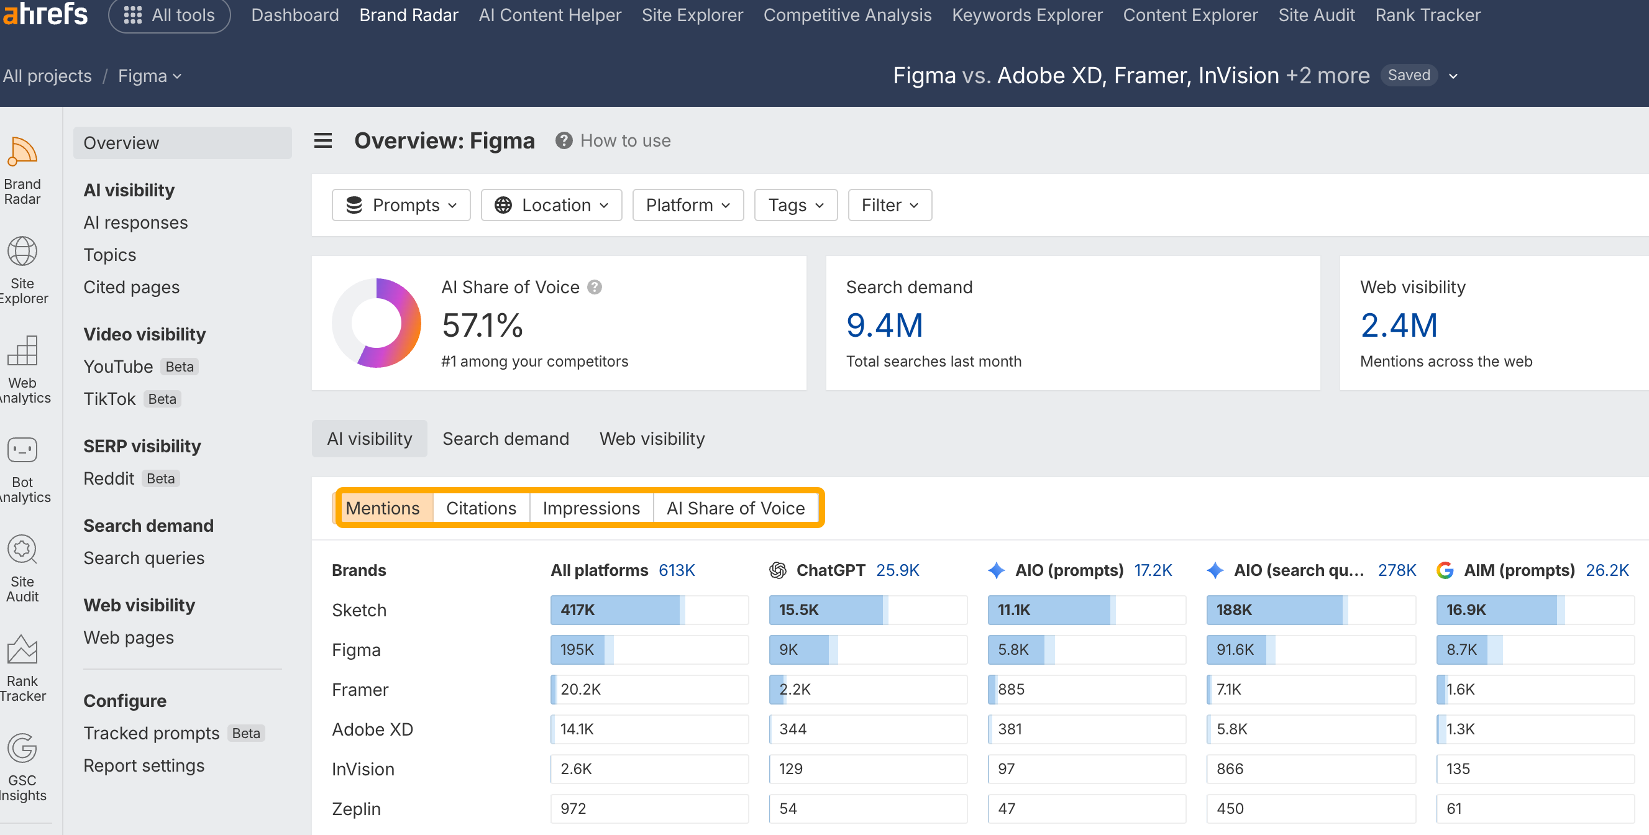1649x835 pixels.
Task: Open Report settings in sidebar
Action: [x=144, y=765]
